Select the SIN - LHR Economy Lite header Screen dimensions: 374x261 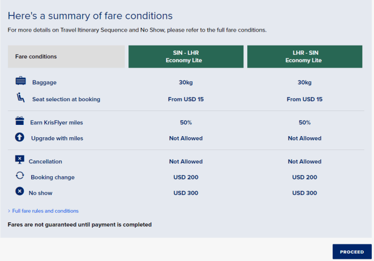[x=185, y=57]
